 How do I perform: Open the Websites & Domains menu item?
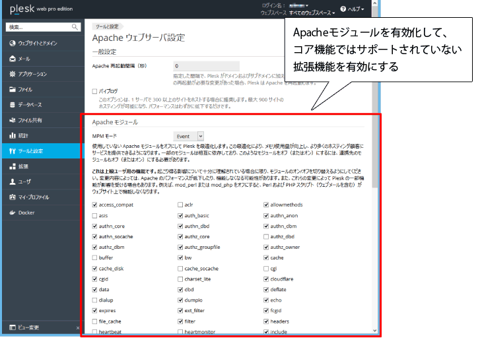pos(43,43)
